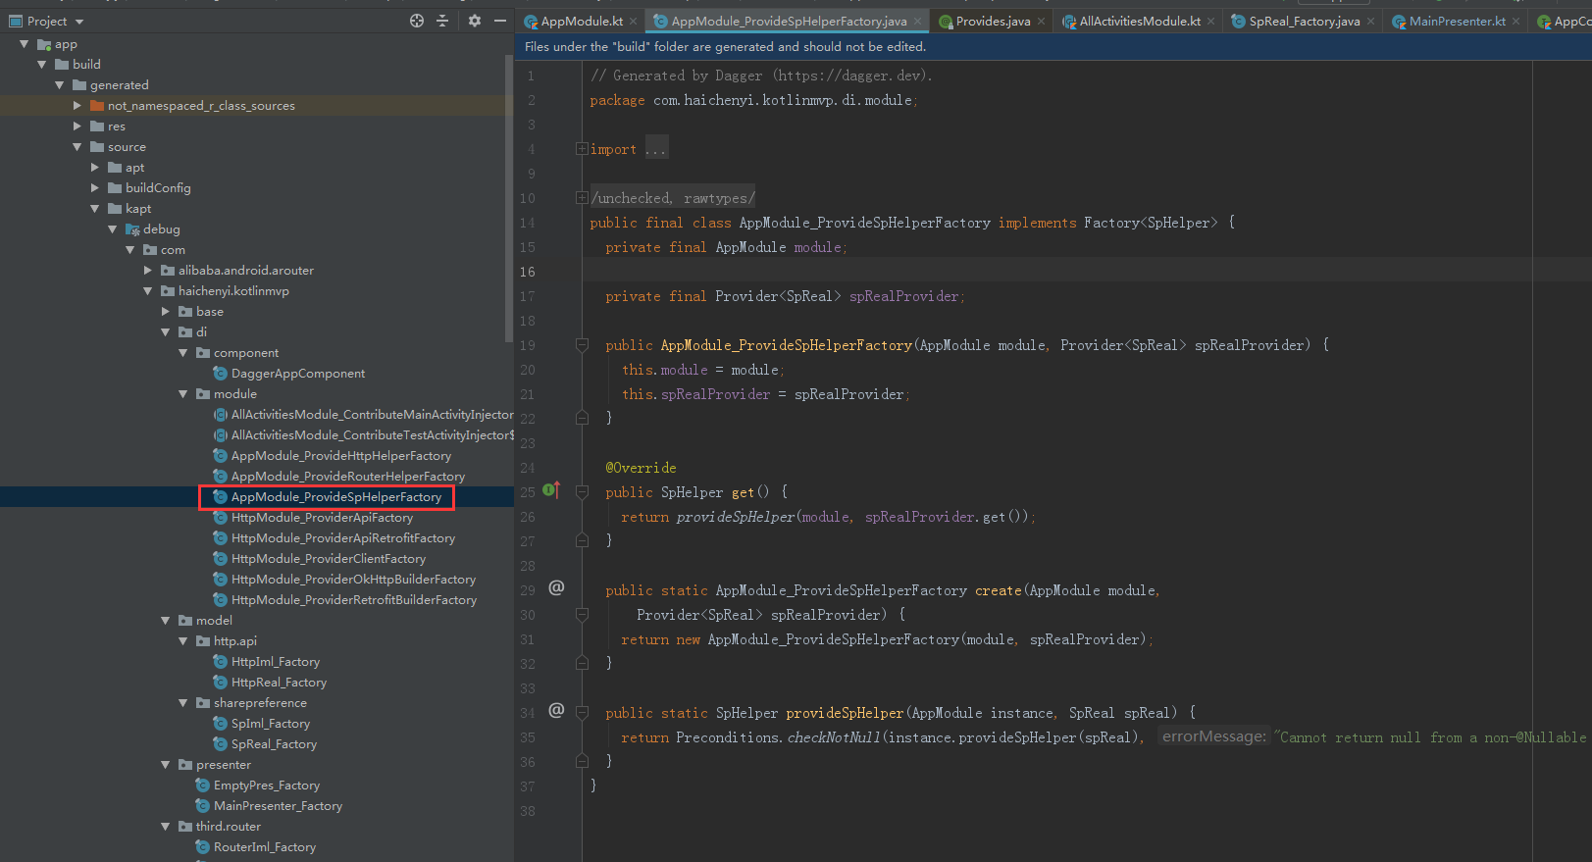Click line number 38 in gutter
The height and width of the screenshot is (862, 1592).
point(528,811)
